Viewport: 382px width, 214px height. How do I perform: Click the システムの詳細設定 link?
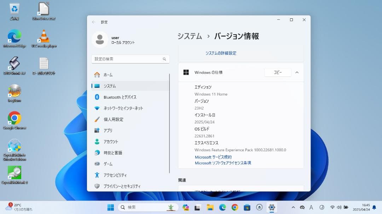click(221, 53)
